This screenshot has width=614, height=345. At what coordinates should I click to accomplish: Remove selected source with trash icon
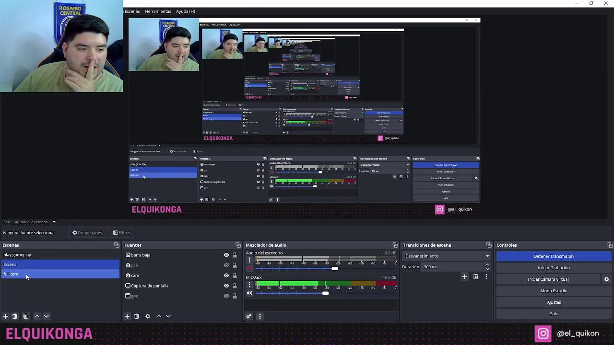pos(137,316)
